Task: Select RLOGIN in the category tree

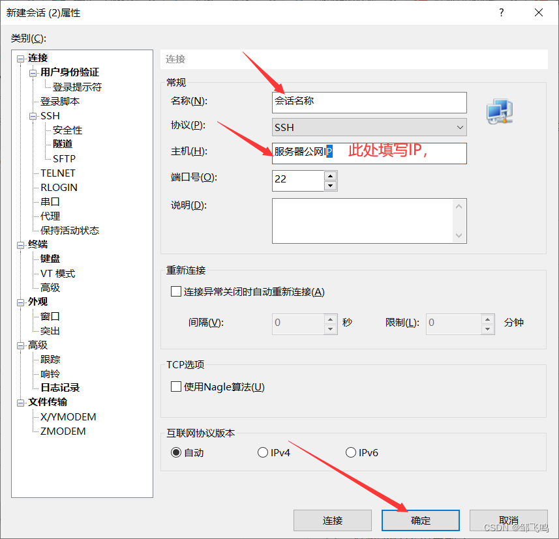Action: pos(59,188)
